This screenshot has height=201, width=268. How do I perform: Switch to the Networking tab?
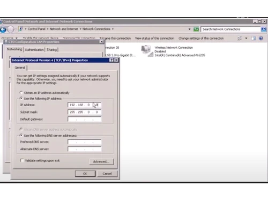14,49
